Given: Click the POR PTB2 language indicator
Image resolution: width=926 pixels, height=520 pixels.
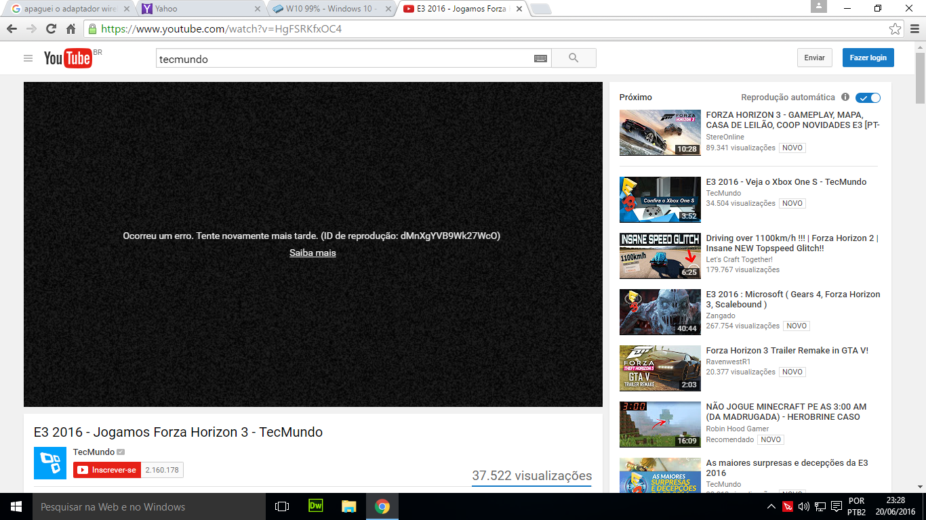Looking at the screenshot, I should (x=856, y=506).
